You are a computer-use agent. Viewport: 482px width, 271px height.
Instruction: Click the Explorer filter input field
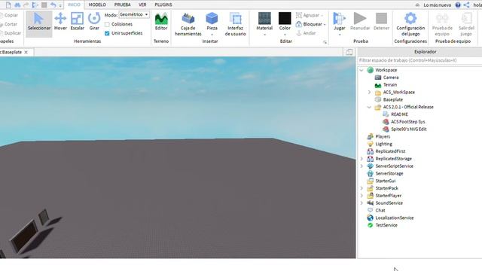tap(419, 60)
